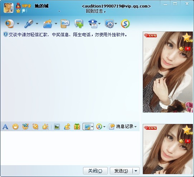Click star LV2 badge on upper portrait
The height and width of the screenshot is (177, 194).
187,38
